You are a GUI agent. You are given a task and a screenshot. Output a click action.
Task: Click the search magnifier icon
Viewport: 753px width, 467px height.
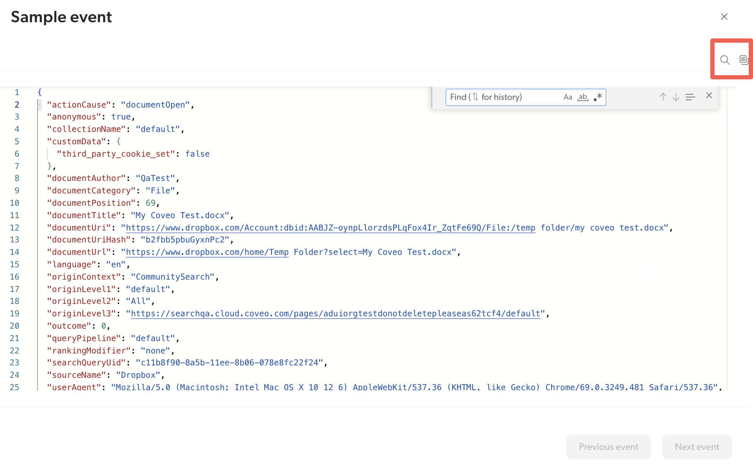tap(724, 60)
